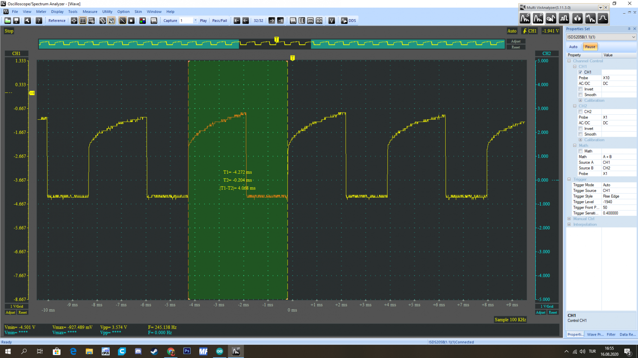Viewport: 638px width, 358px height.
Task: Open the square wave analyzer icon
Action: pos(564,18)
